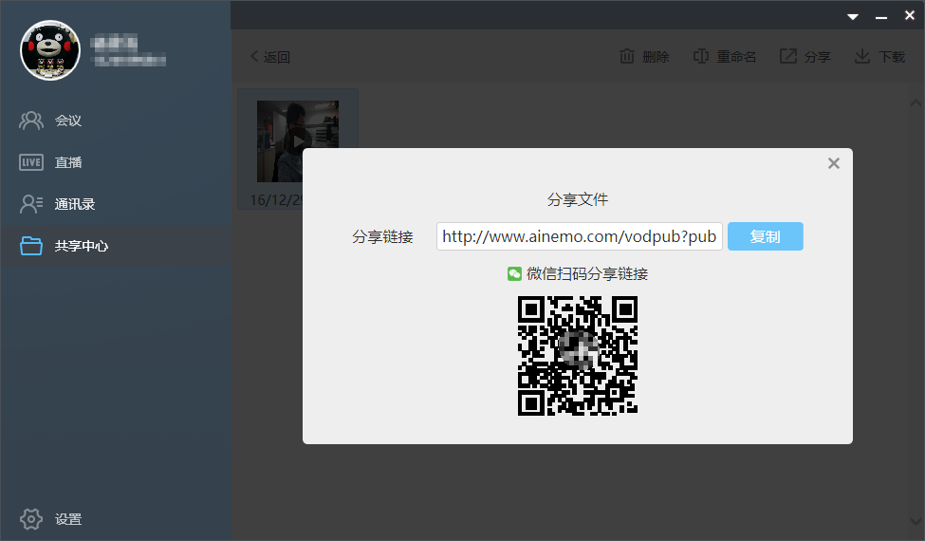
Task: Click the contacts list icon
Action: click(x=31, y=204)
